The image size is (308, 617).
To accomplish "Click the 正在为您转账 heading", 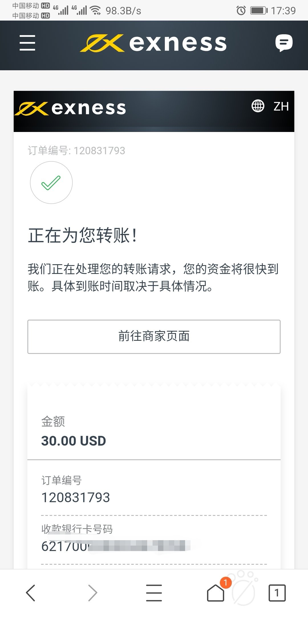I will pos(83,235).
